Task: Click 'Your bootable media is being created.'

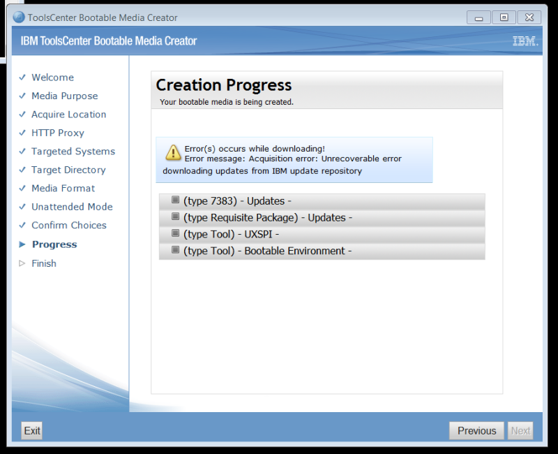Action: [227, 102]
